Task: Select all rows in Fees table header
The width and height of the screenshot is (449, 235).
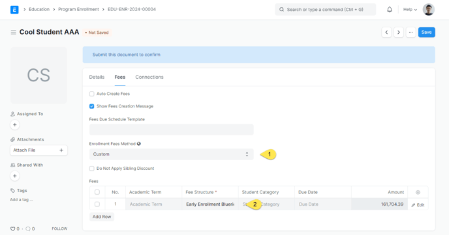Action: tap(97, 192)
